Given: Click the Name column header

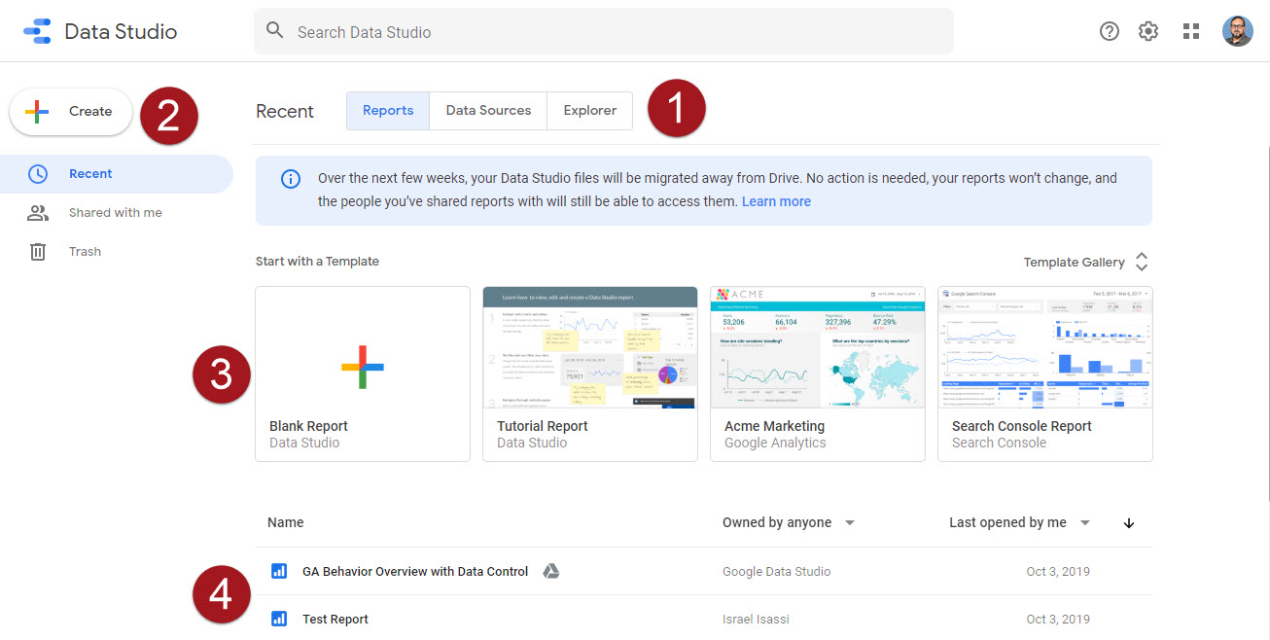Looking at the screenshot, I should point(286,522).
